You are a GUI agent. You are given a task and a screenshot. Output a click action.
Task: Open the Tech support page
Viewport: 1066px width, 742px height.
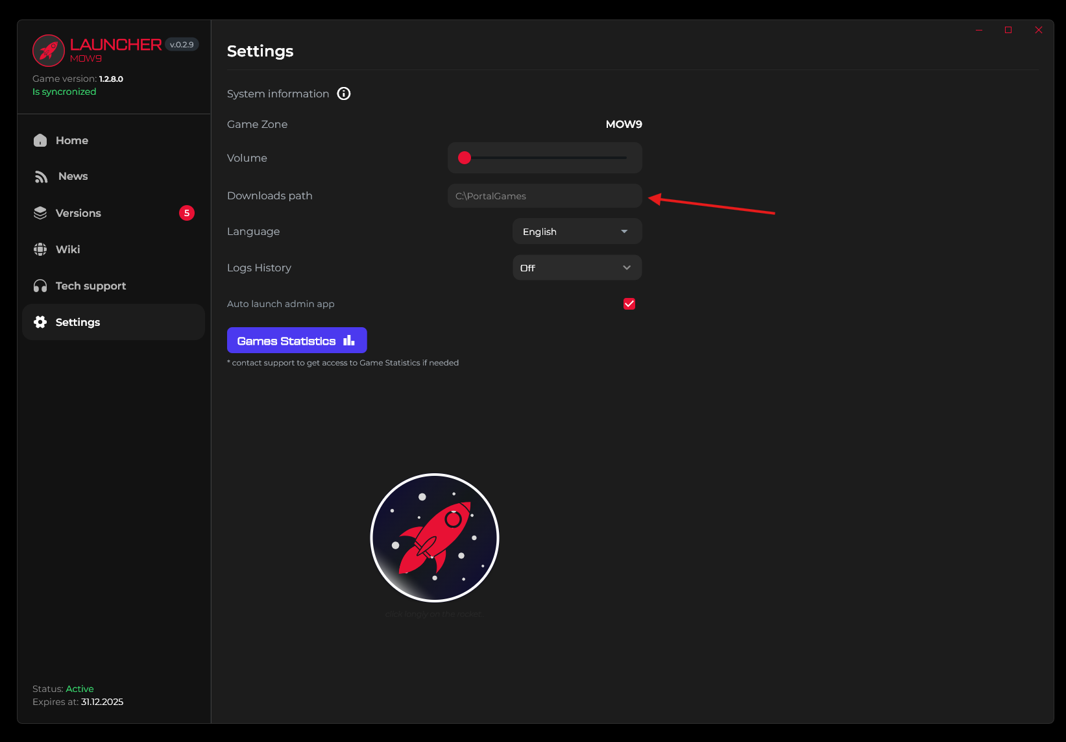(x=90, y=286)
